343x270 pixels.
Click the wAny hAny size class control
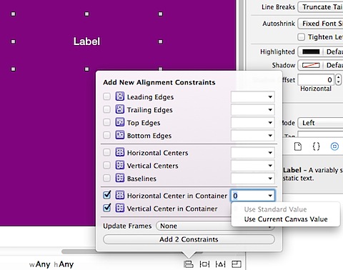(51, 264)
